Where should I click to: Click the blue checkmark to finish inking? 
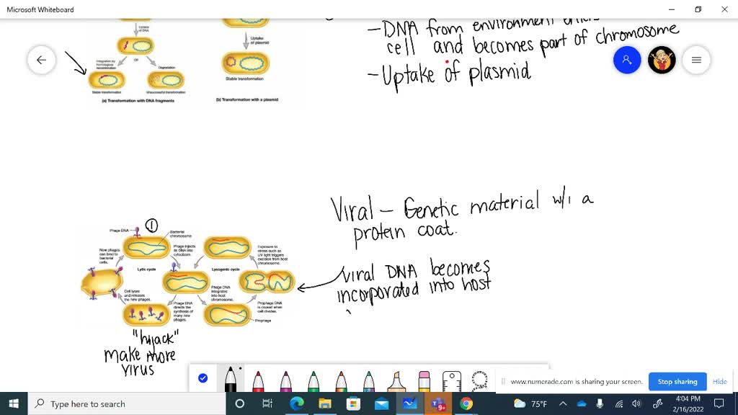click(203, 378)
